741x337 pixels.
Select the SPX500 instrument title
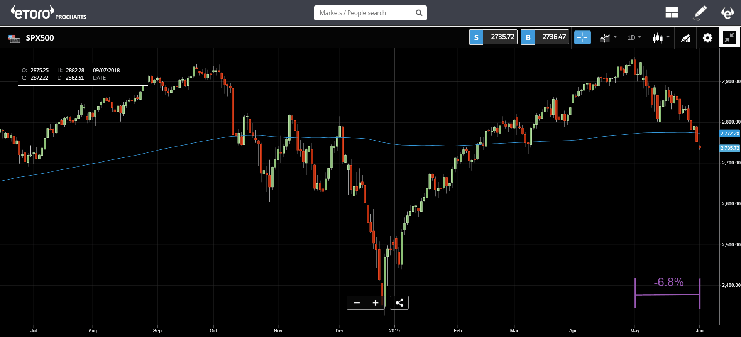tap(40, 38)
